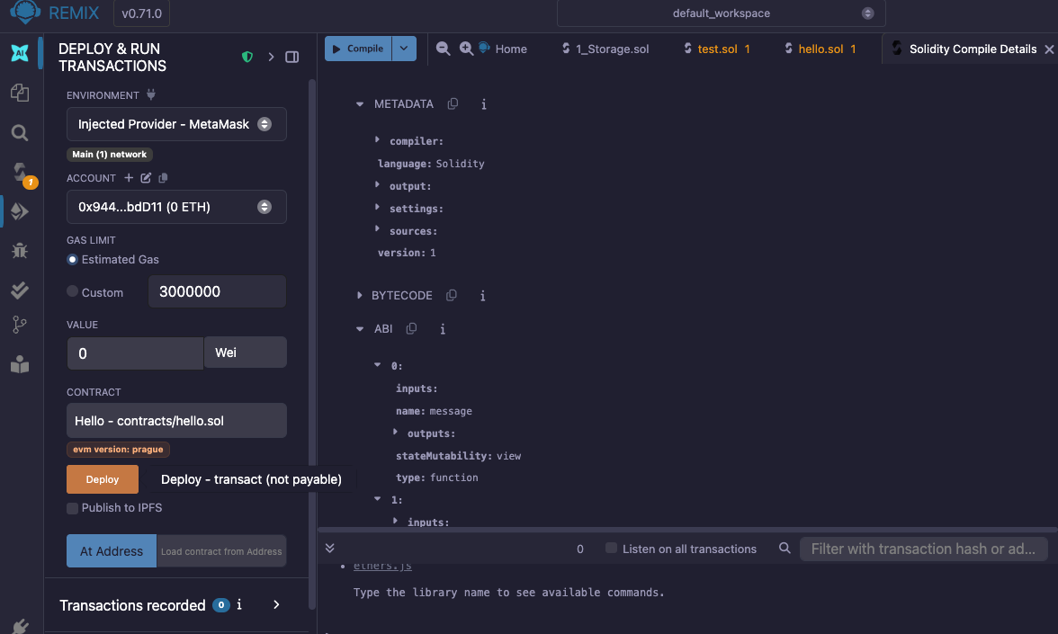The width and height of the screenshot is (1058, 634).
Task: Switch to the hello.sol tab
Action: tap(820, 49)
